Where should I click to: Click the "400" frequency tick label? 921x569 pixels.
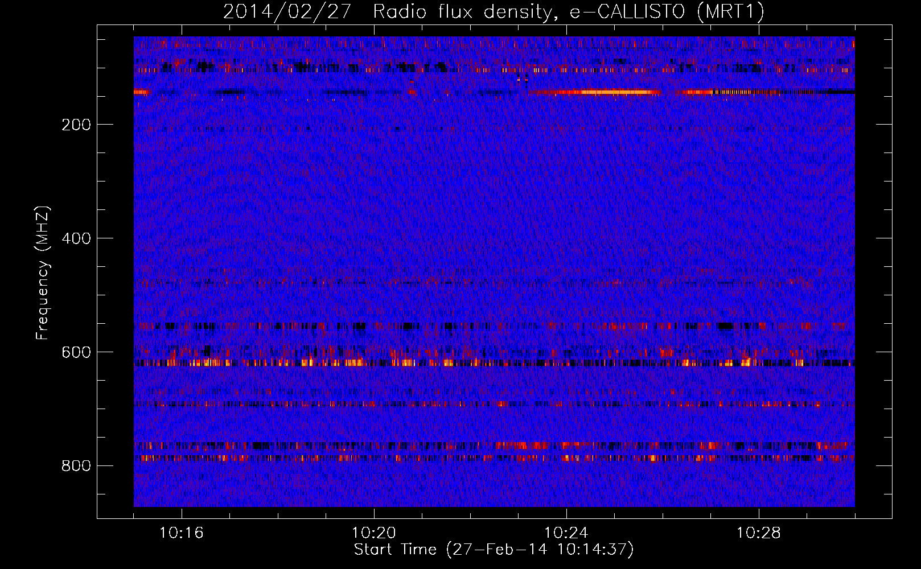click(76, 238)
